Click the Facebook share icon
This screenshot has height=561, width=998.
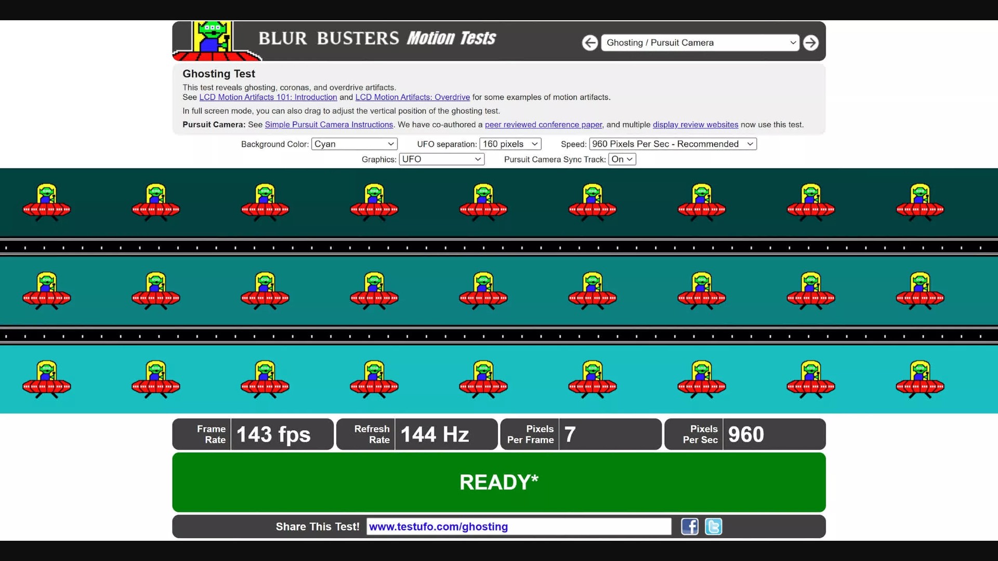689,527
